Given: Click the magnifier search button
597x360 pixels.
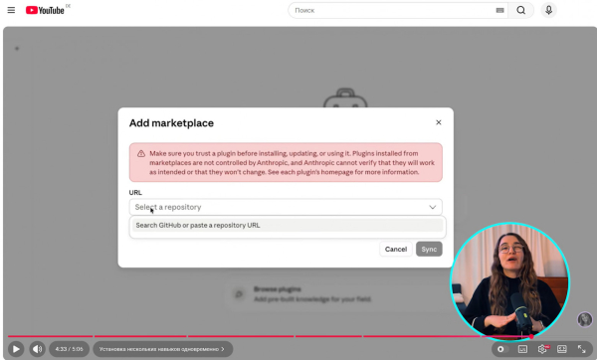Looking at the screenshot, I should [520, 10].
